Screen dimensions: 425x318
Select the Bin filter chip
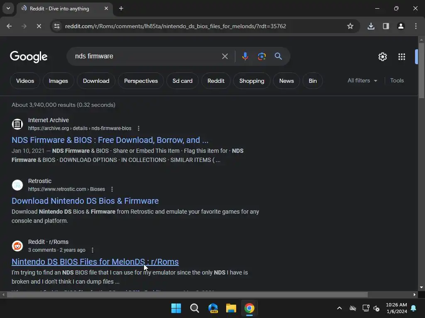[313, 81]
